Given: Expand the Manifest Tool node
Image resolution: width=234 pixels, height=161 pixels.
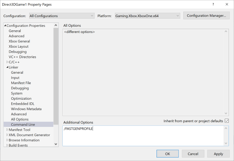Looking at the screenshot, I should click(7, 130).
